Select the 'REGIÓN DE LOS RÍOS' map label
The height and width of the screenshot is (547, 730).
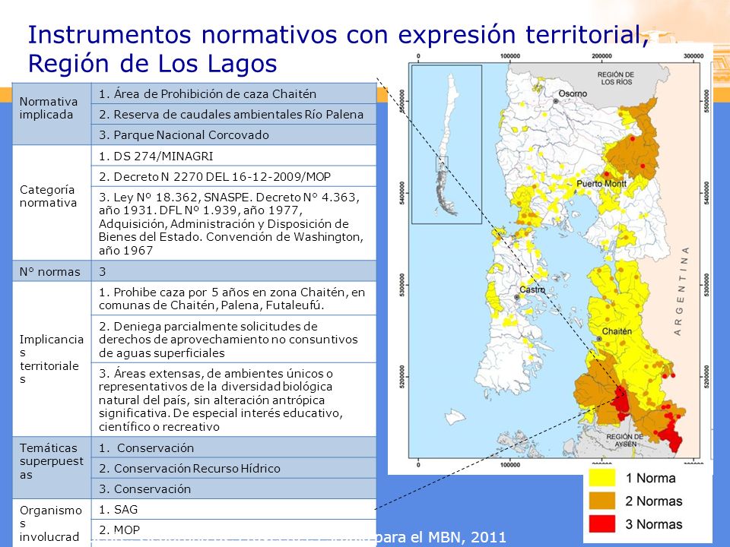click(616, 78)
